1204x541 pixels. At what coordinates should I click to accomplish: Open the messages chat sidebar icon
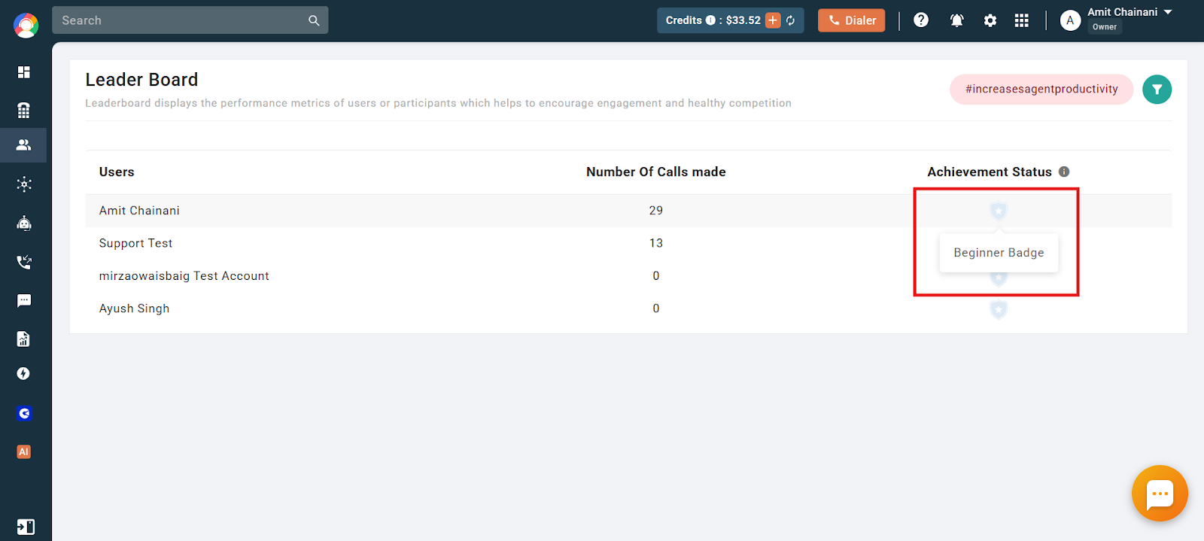tap(24, 301)
